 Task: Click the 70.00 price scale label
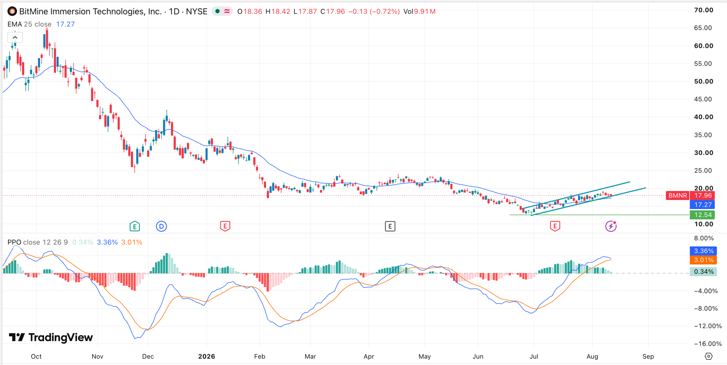point(703,10)
